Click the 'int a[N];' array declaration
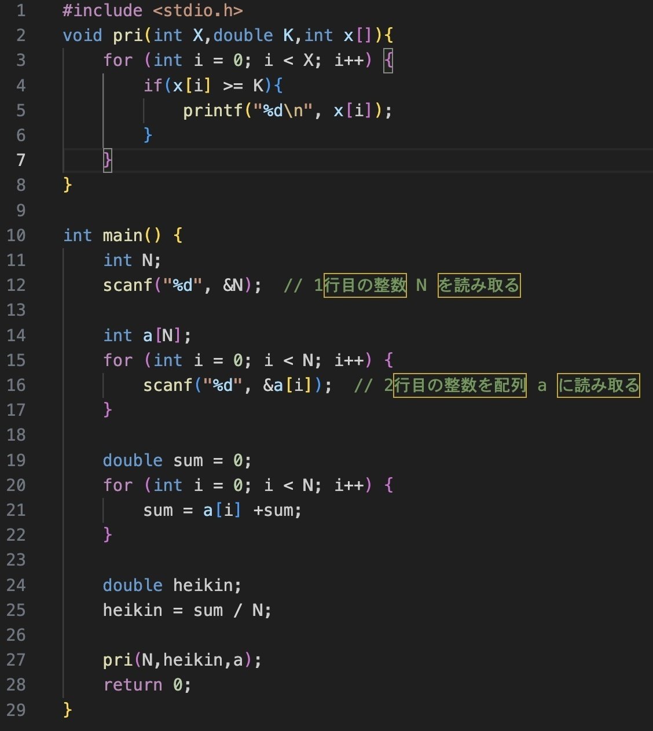Screen dimensions: 653x731 coord(147,335)
